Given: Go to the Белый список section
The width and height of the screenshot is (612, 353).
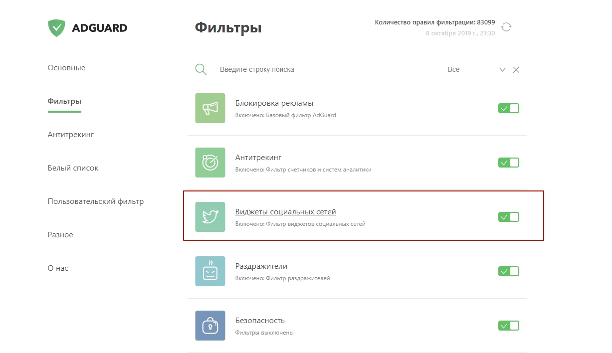Looking at the screenshot, I should (73, 168).
